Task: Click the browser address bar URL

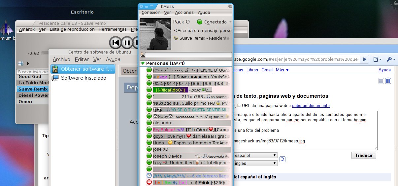Action: pos(296,59)
